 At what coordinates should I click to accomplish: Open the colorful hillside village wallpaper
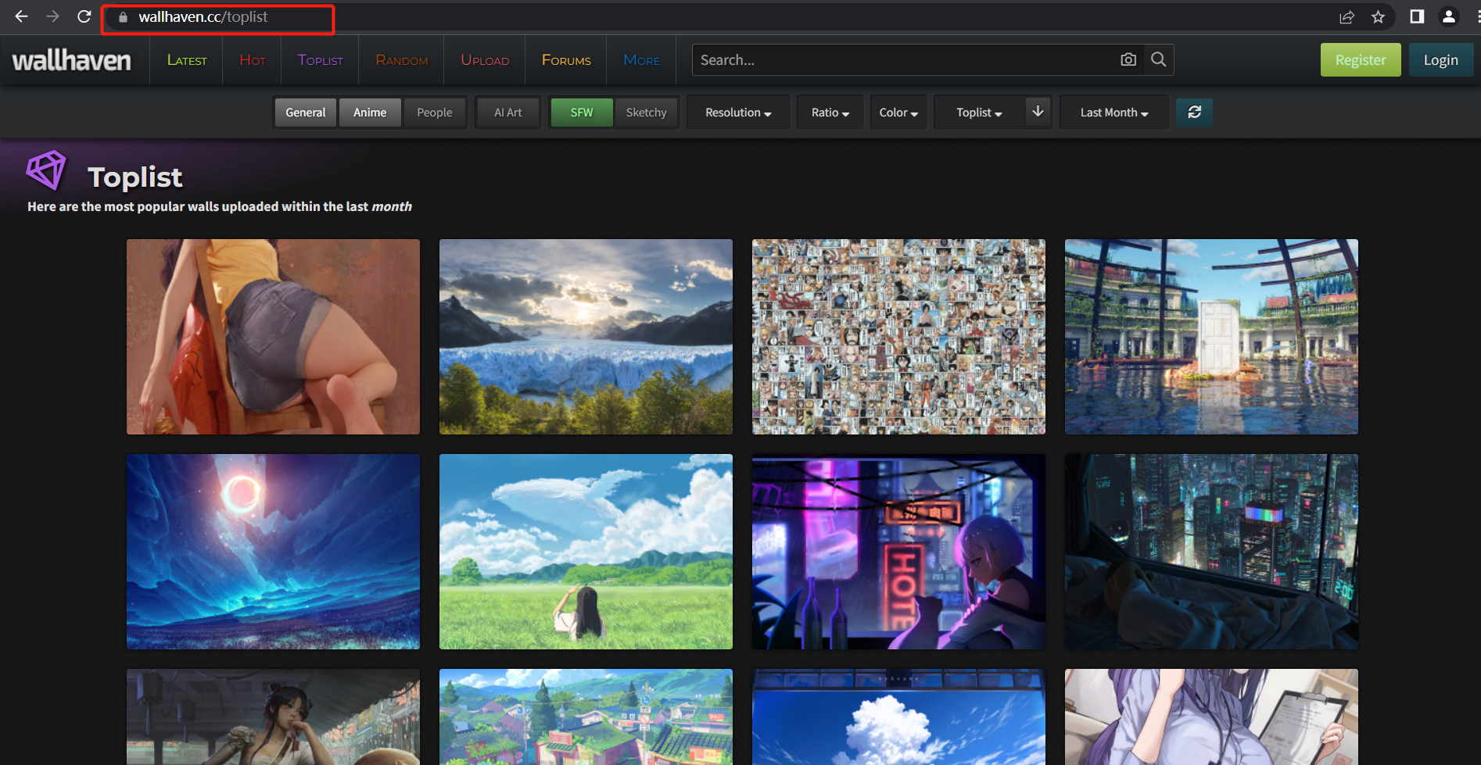point(586,717)
